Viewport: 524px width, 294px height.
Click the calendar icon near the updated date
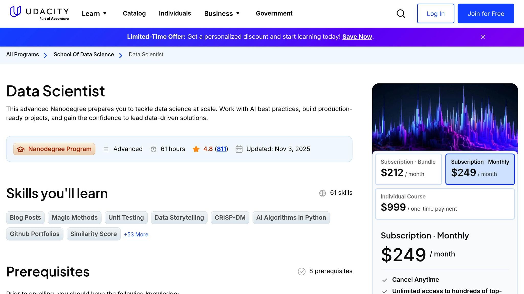pos(239,149)
